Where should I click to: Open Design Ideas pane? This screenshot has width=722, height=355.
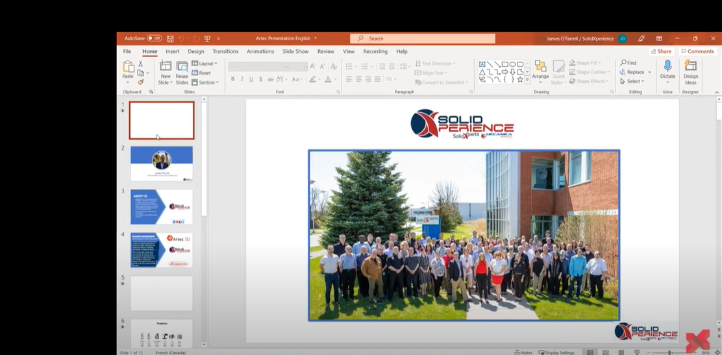(x=691, y=72)
